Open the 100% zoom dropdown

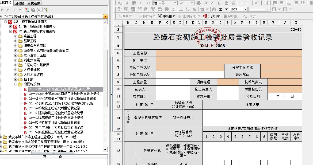245,9
